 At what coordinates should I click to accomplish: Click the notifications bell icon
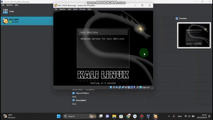click(209, 116)
